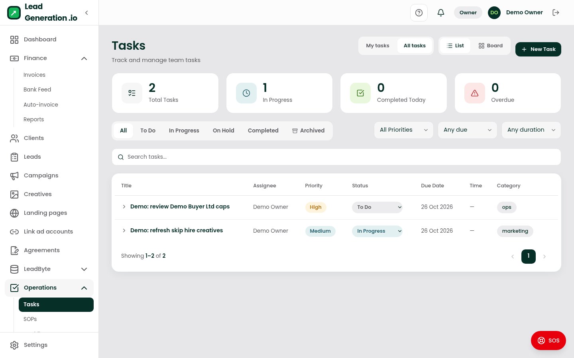Change In Progress status of skip hire creatives task
Viewport: 574px width, 358px height.
tap(377, 231)
